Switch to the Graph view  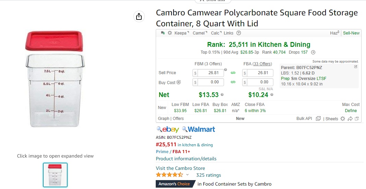pyautogui.click(x=163, y=119)
